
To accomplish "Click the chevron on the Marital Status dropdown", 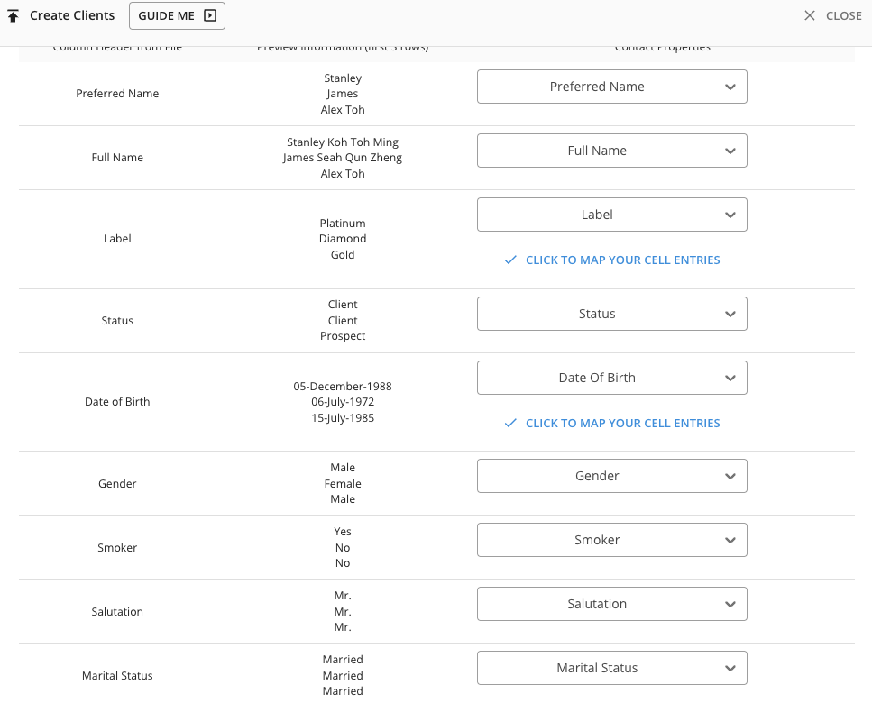I will (x=731, y=668).
